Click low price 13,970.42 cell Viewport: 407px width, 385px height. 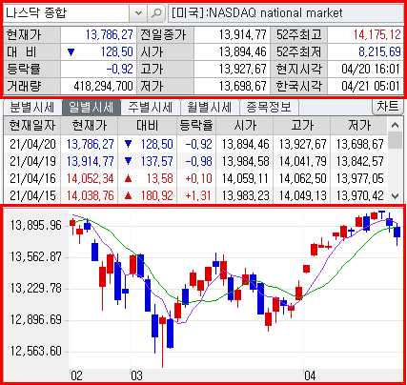point(360,195)
